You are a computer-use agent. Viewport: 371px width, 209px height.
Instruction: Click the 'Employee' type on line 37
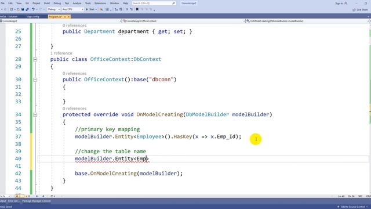point(149,137)
